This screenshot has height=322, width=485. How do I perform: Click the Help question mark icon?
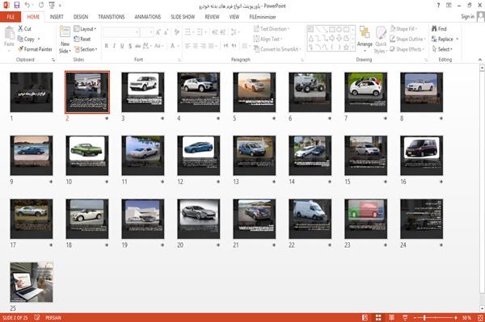coord(438,6)
